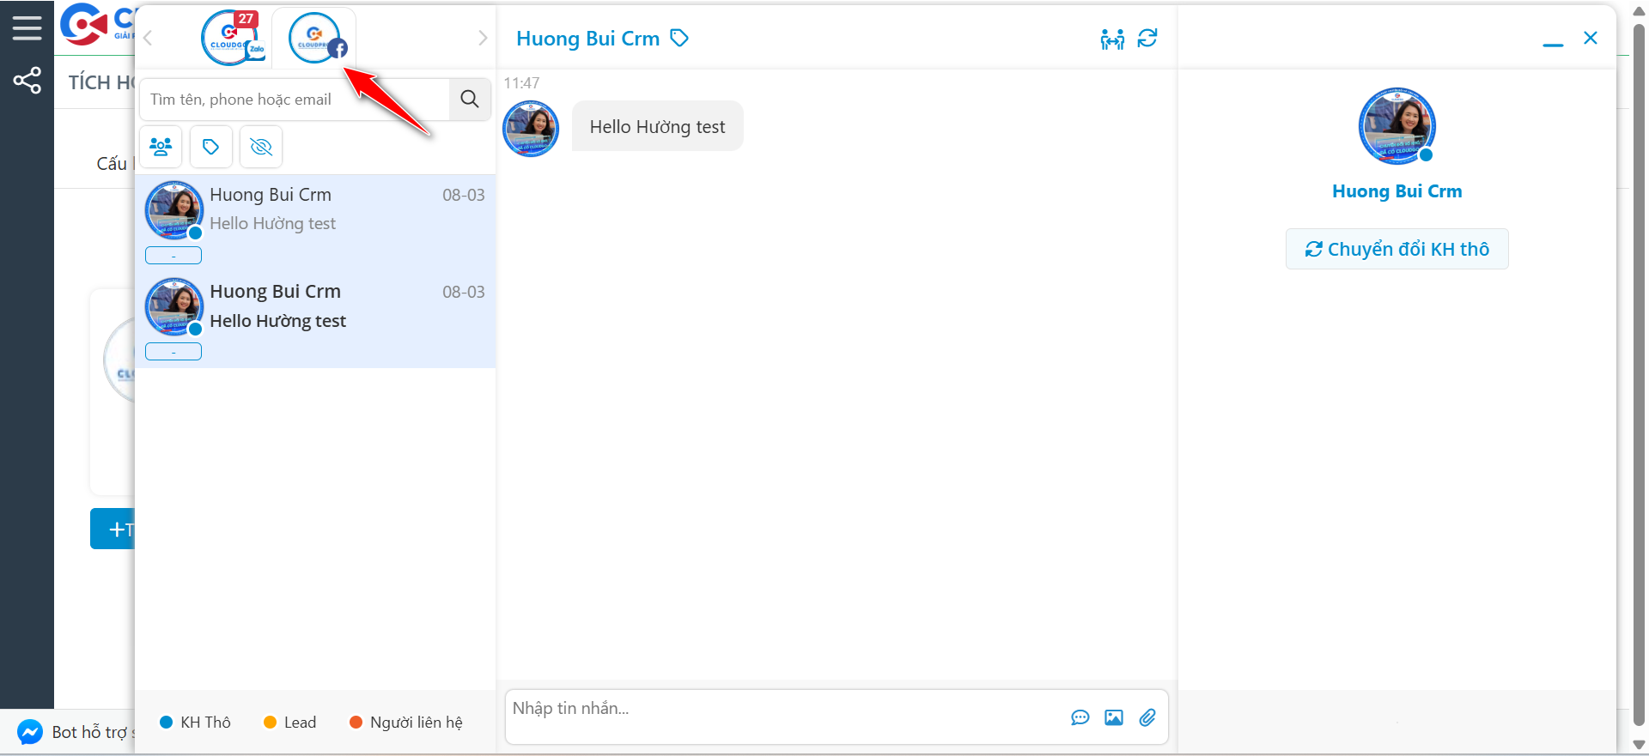Click the profile avatar in right panel
Viewport: 1649px width, 756px height.
click(x=1396, y=125)
